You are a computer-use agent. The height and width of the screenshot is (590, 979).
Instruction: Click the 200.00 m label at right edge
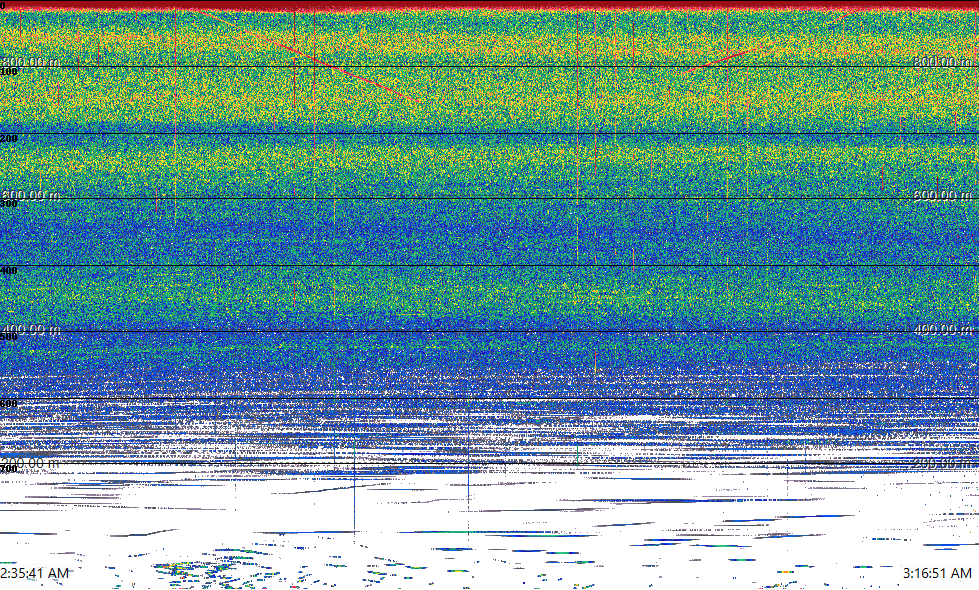[943, 463]
